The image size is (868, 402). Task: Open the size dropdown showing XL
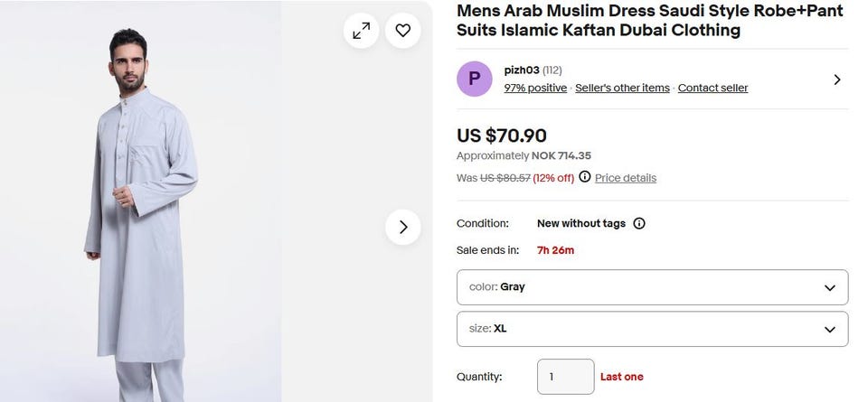pyautogui.click(x=652, y=329)
